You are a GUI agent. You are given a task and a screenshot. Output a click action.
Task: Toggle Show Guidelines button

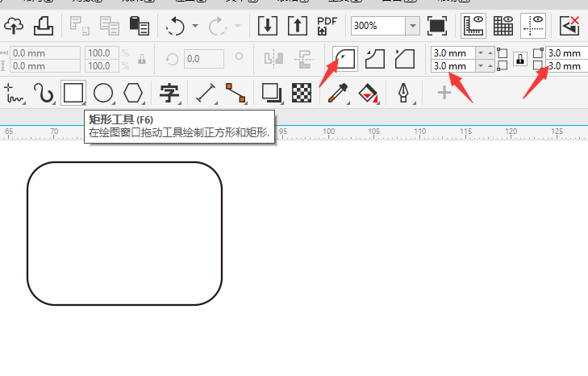click(x=533, y=26)
